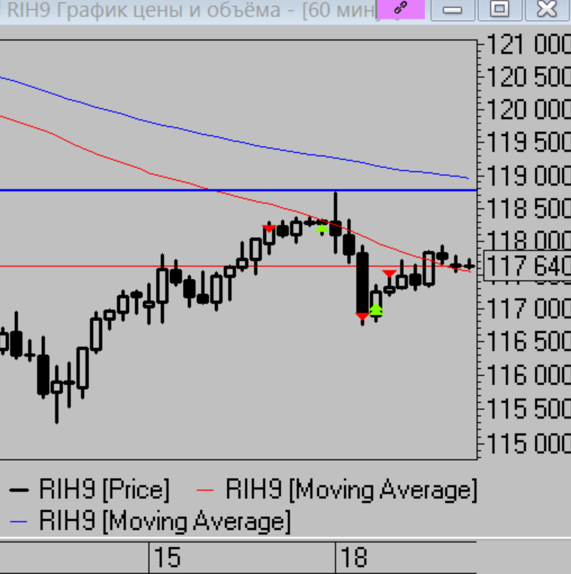Pick the red arrow just below red horizontal line

[389, 273]
